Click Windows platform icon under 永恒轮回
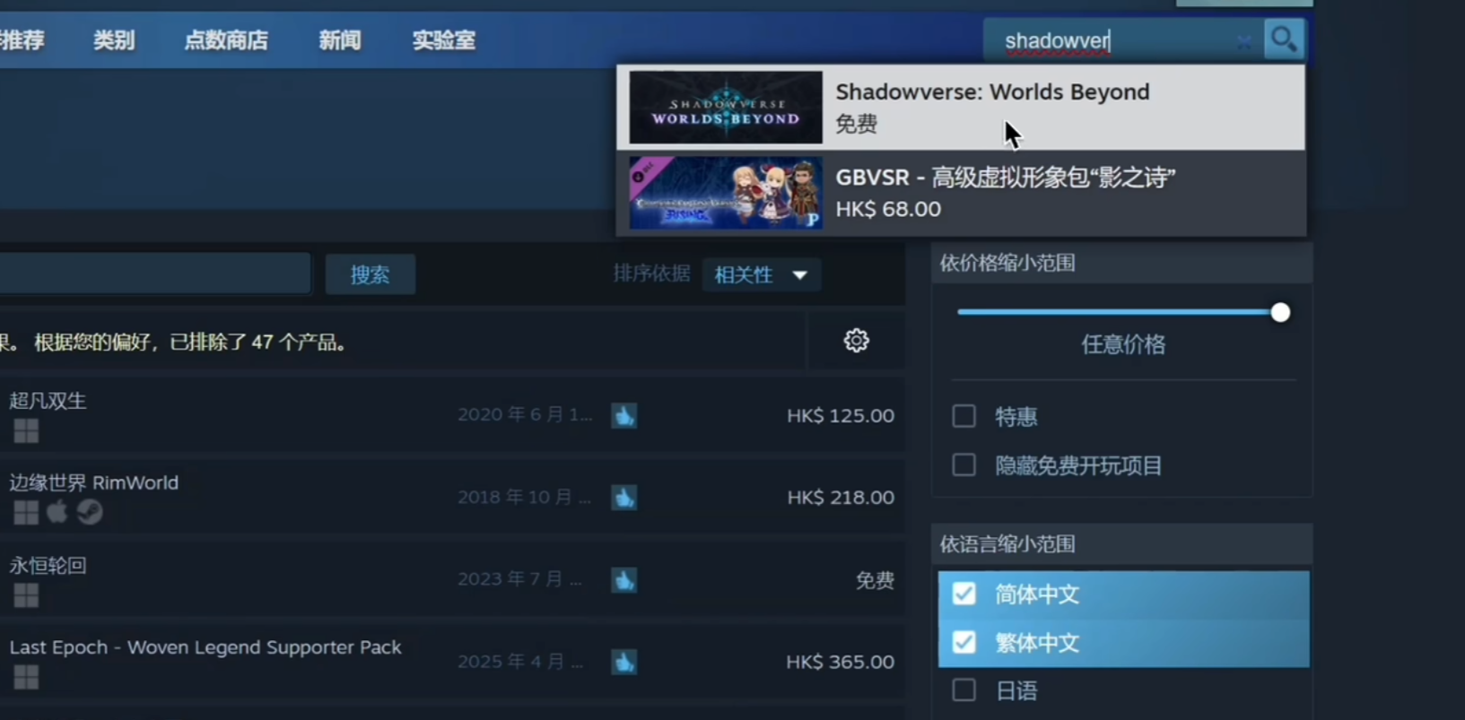Screen dimensions: 1465x720 coord(26,595)
